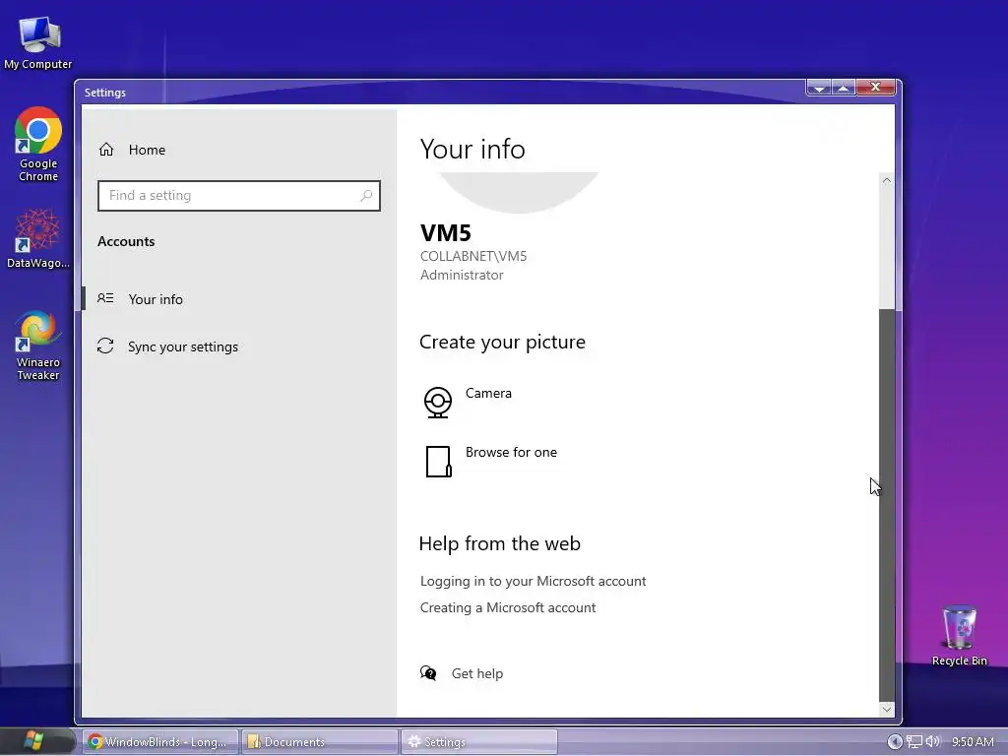Select the Winaero Tweaker desktop shortcut
Image resolution: width=1008 pixels, height=756 pixels.
point(38,346)
